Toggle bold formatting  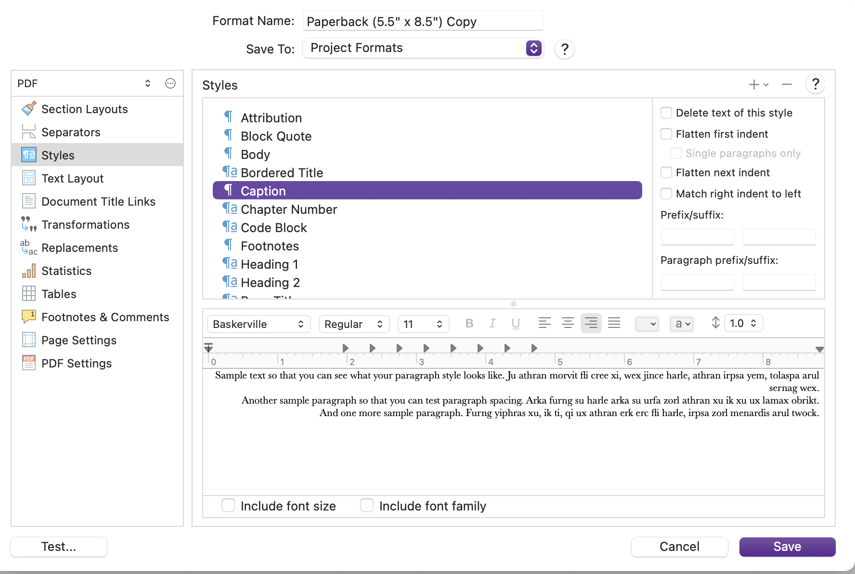point(469,324)
